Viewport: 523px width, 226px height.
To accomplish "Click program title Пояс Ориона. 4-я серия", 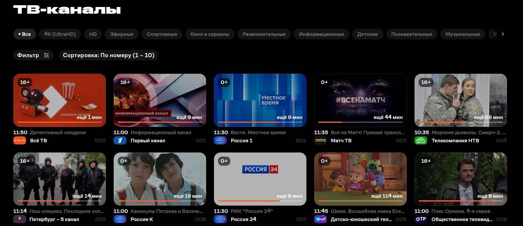I will tap(461, 211).
